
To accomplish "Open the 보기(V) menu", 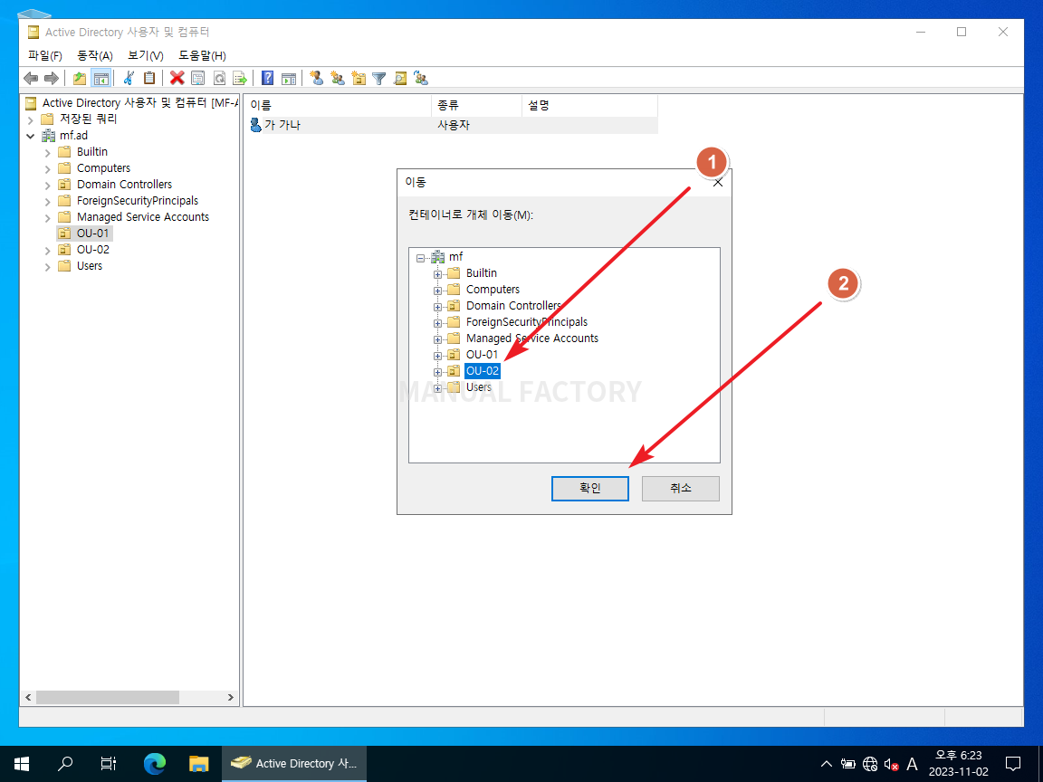I will pos(146,55).
